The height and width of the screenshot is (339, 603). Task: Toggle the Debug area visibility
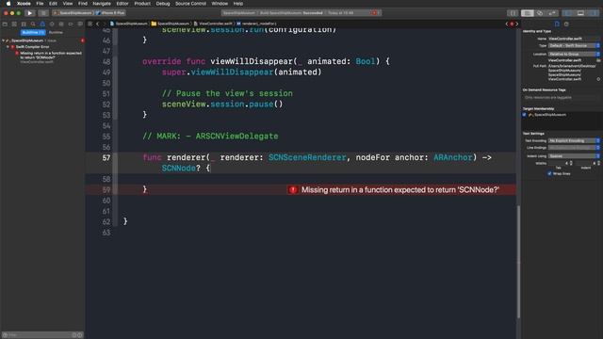[580, 13]
